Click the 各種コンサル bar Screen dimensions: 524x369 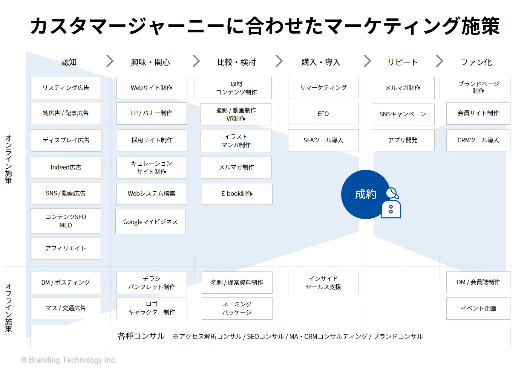(270, 336)
